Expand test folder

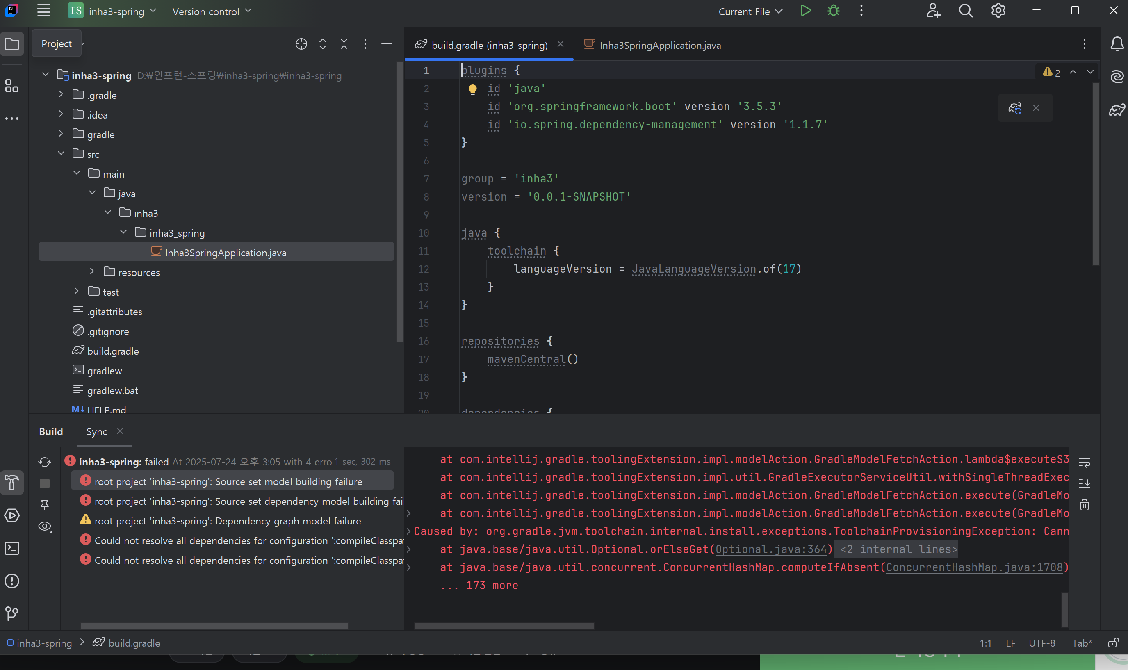[76, 291]
